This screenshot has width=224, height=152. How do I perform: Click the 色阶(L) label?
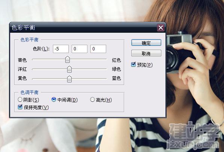point(41,49)
